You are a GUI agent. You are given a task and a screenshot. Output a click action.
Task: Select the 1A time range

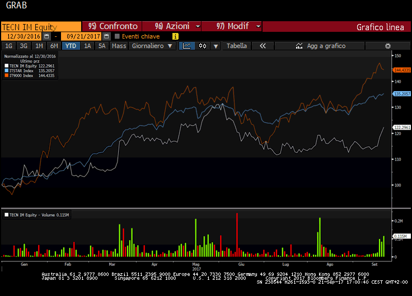tap(87, 46)
